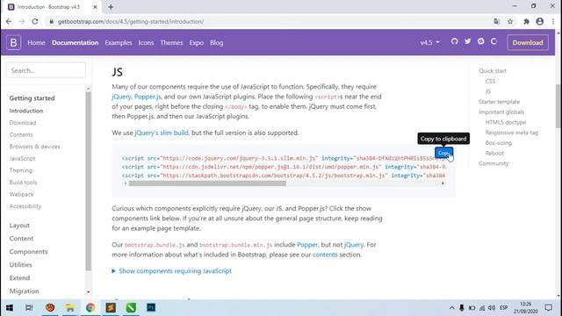
Task: Open the Windows Start menu
Action: [x=10, y=308]
